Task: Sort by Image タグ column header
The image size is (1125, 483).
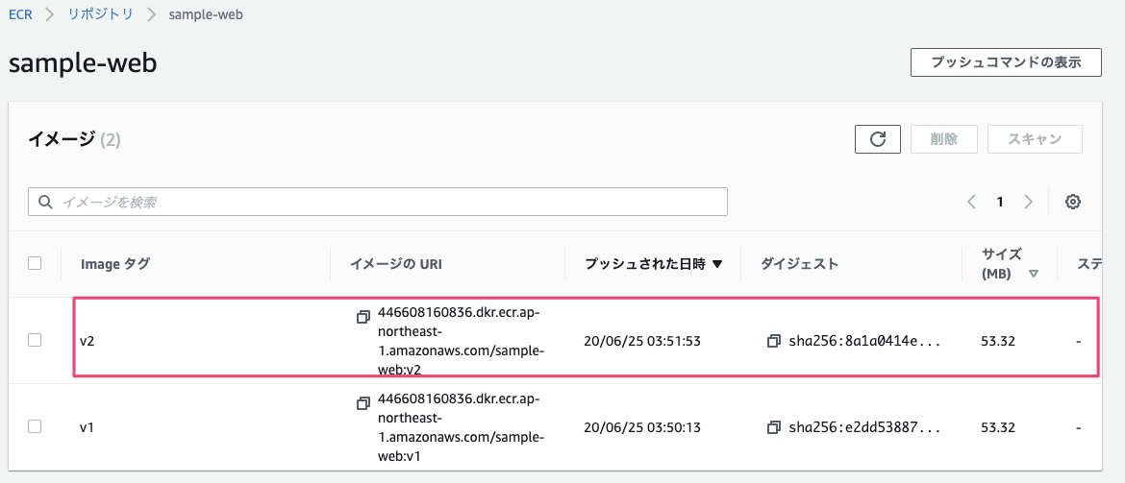Action: [x=115, y=264]
